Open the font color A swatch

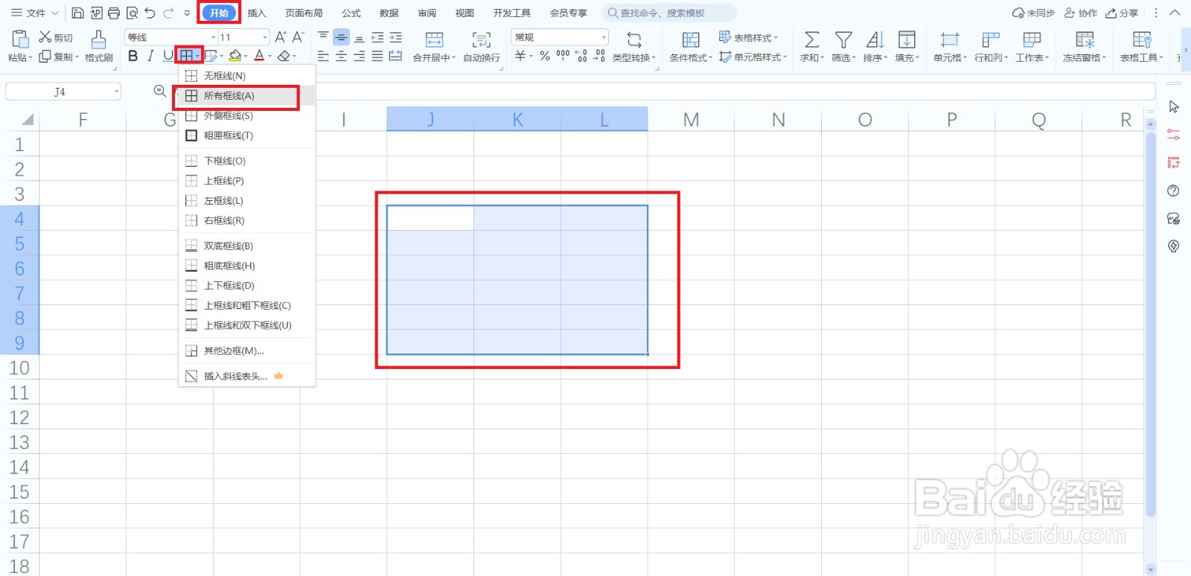point(259,56)
